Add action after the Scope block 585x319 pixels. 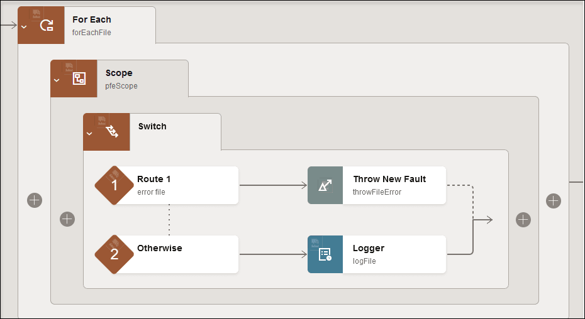click(554, 200)
